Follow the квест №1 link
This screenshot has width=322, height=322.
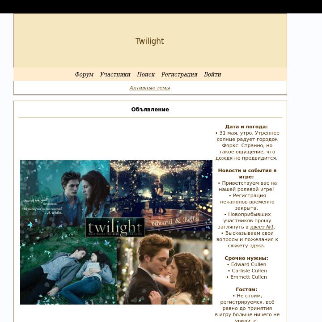coord(262,227)
